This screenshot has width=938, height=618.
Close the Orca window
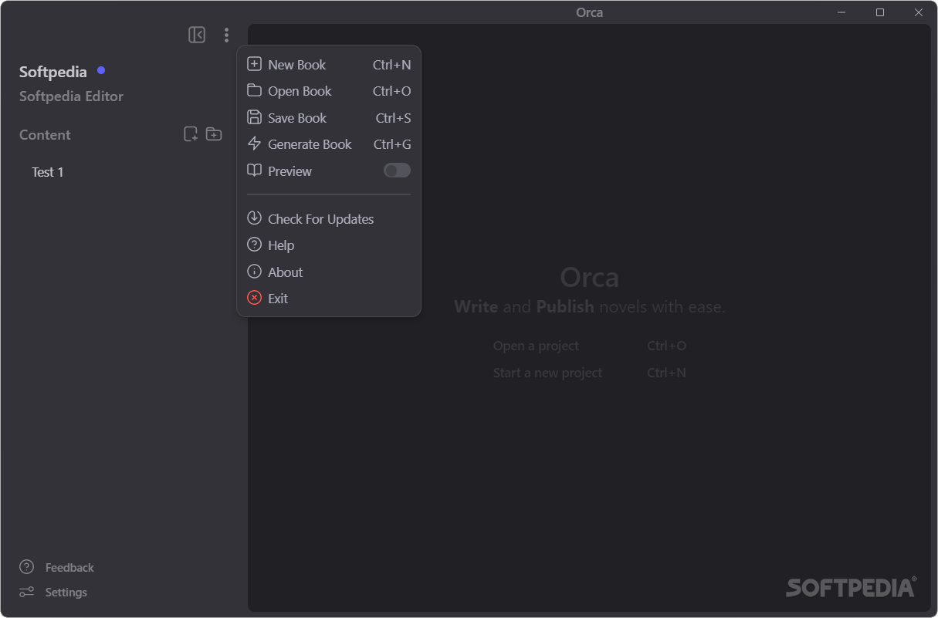919,12
